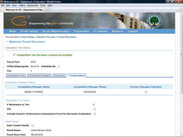This screenshot has width=183, height=137.
Task: Switch to the Summary tab
Action: tap(59, 75)
